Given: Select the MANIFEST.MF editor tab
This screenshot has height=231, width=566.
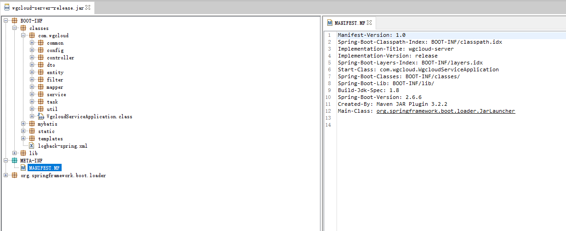Looking at the screenshot, I should 350,23.
